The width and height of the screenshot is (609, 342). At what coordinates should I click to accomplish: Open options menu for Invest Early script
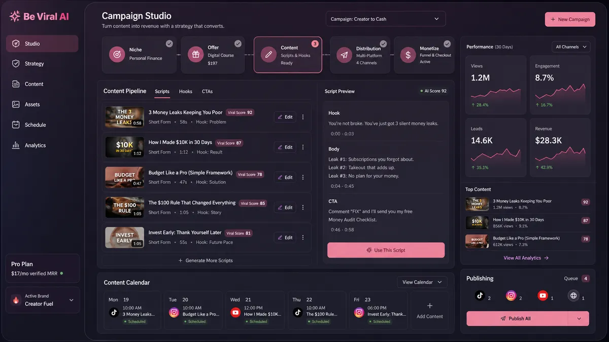pos(303,238)
